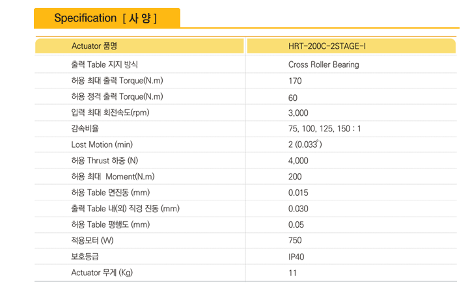
Task: Select the 입력 최대 회전속도(rpm) label
Action: click(110, 113)
